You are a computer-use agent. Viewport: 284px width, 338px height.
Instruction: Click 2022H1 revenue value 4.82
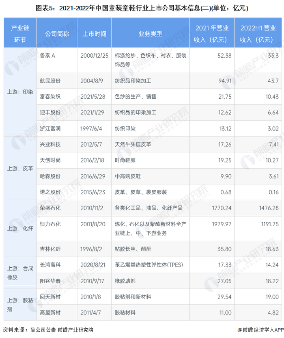click(273, 313)
